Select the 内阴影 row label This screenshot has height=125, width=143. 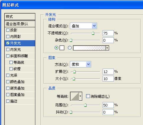[15, 37]
